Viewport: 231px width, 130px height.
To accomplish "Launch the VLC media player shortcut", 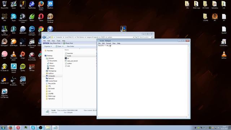I will (14, 56).
